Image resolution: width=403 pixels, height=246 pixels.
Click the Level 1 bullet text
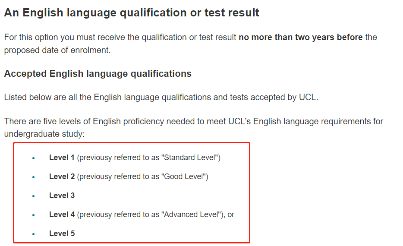(x=135, y=158)
